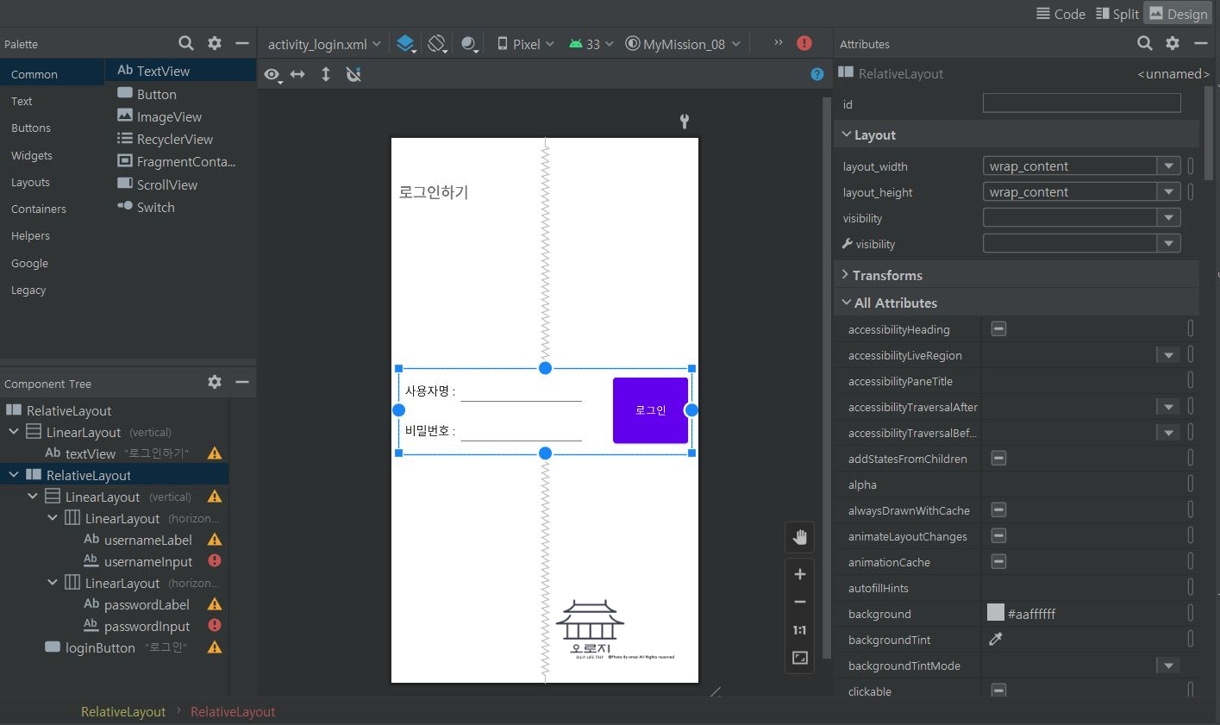Toggle horizontal expand arrows
The width and height of the screenshot is (1220, 725).
[297, 75]
